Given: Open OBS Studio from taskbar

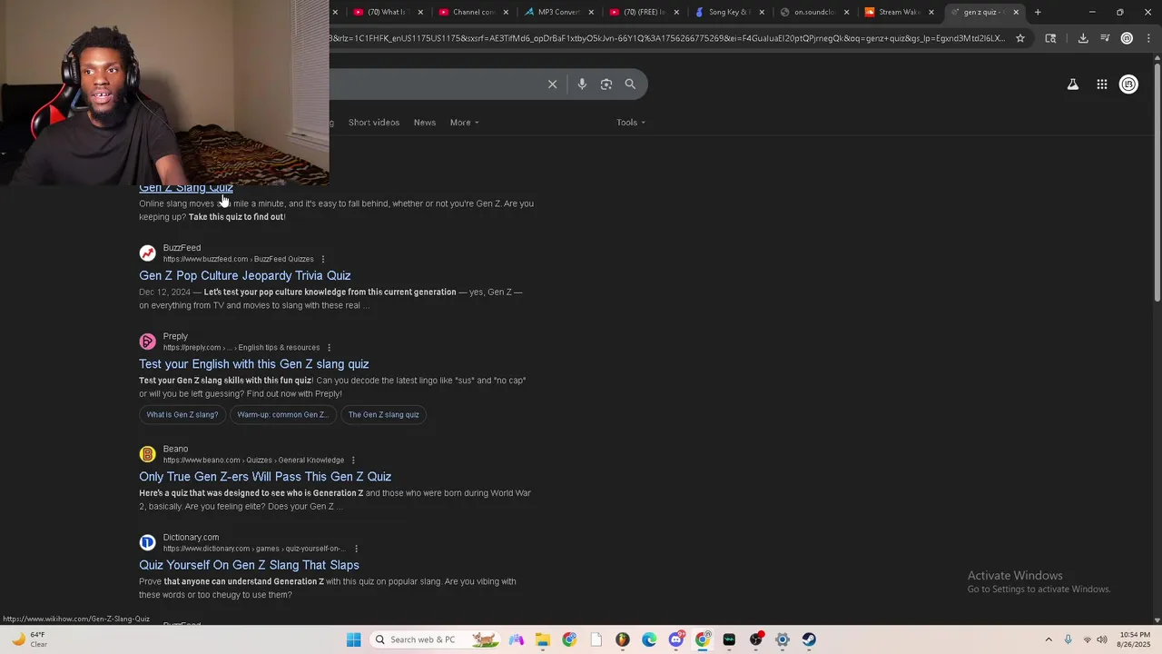Looking at the screenshot, I should [755, 639].
